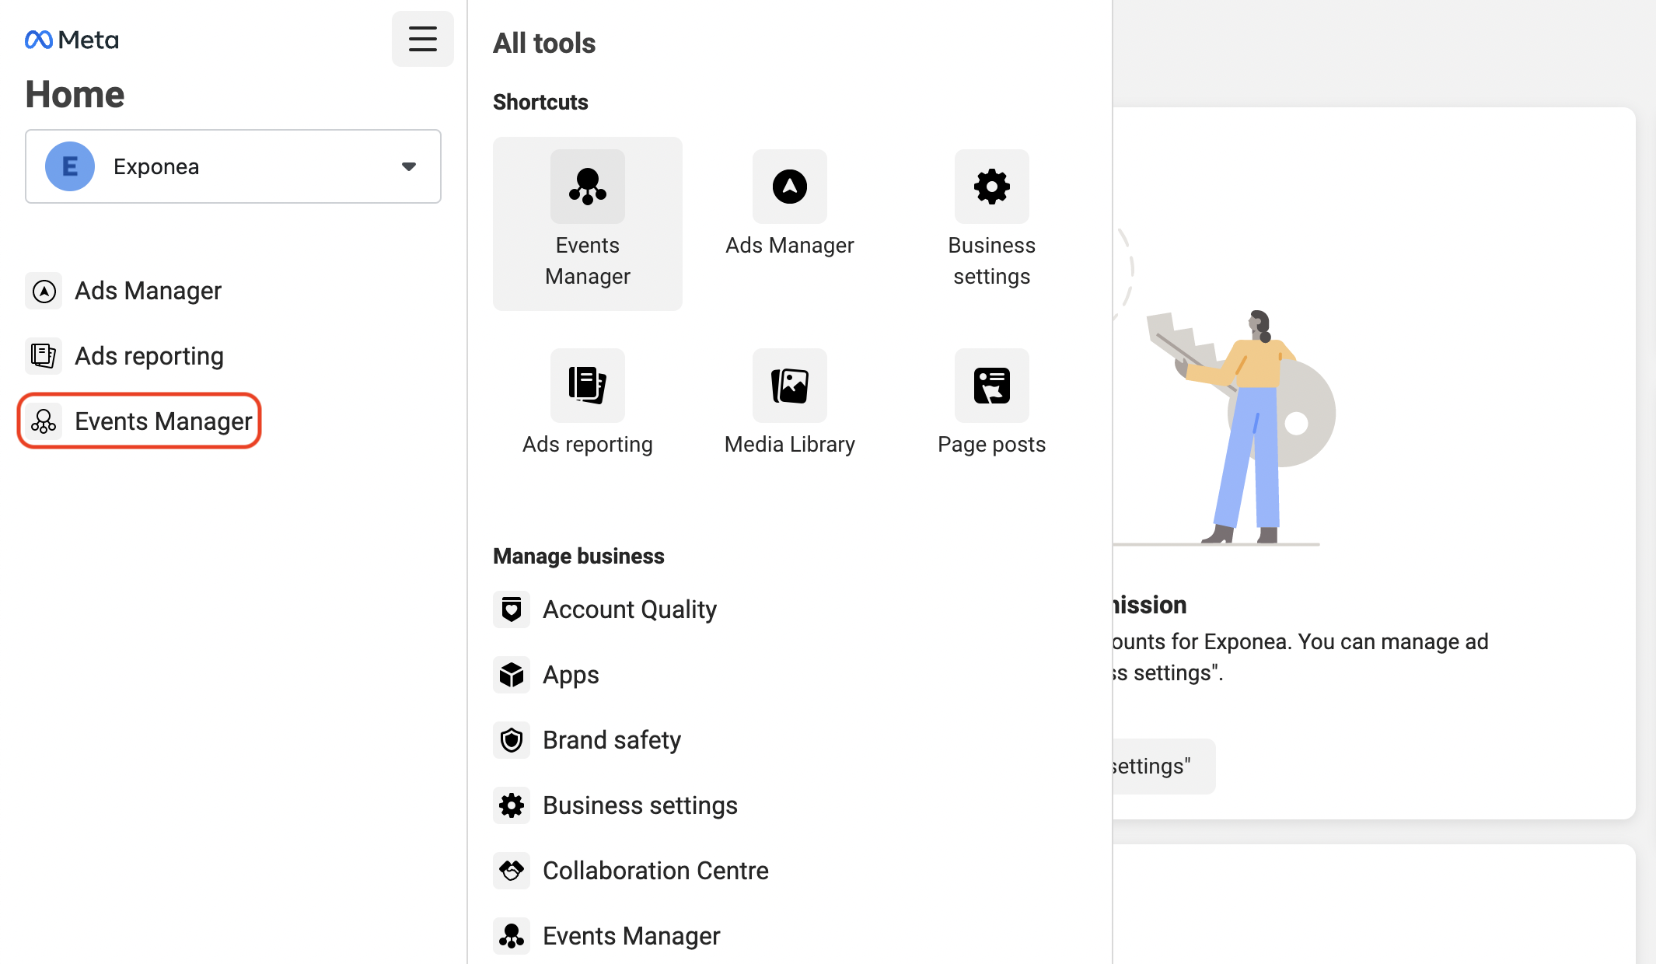Select Ads Manager in the left sidebar
The height and width of the screenshot is (964, 1656).
click(148, 291)
